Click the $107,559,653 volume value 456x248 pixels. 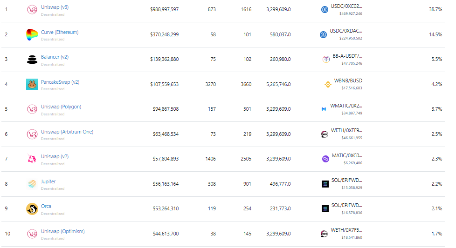click(164, 84)
